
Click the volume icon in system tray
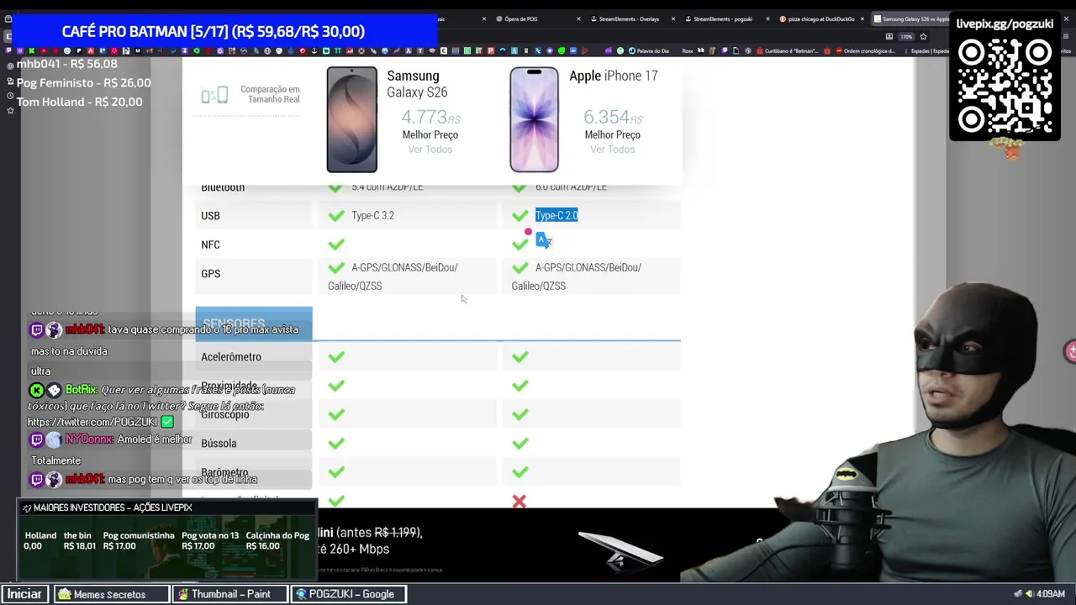(x=1029, y=594)
